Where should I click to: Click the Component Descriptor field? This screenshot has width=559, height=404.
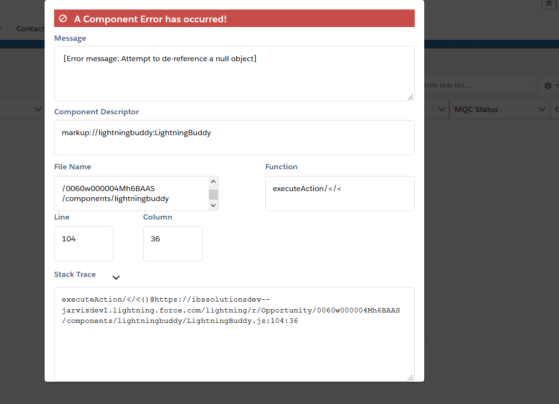point(234,138)
